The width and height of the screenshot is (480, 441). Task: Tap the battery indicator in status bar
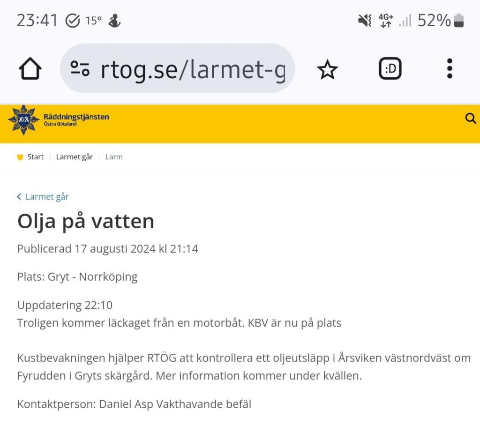tap(459, 21)
